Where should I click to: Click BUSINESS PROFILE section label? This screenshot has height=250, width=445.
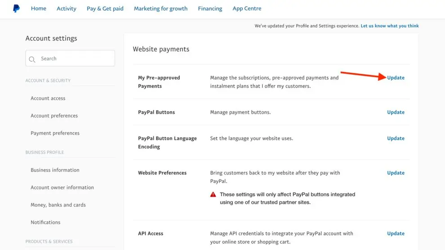tap(44, 152)
